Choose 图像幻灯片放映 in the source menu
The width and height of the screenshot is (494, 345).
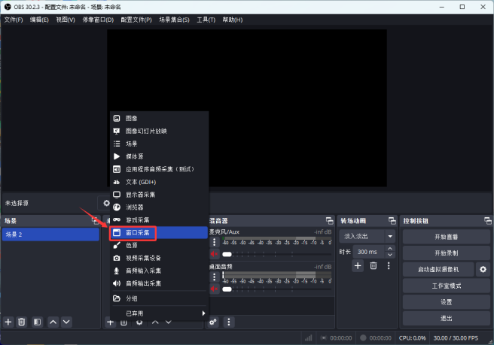(159, 131)
